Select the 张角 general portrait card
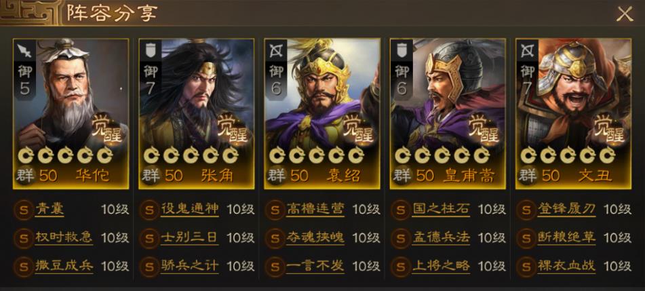This screenshot has height=291, width=645. coord(196,114)
